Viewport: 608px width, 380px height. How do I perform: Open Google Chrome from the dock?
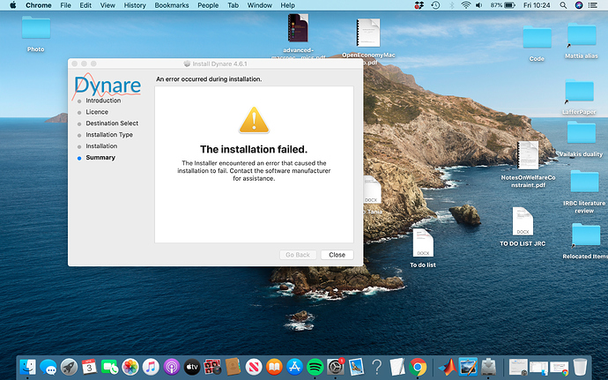(418, 367)
